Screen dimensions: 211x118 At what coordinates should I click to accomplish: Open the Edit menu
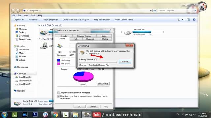[19, 15]
